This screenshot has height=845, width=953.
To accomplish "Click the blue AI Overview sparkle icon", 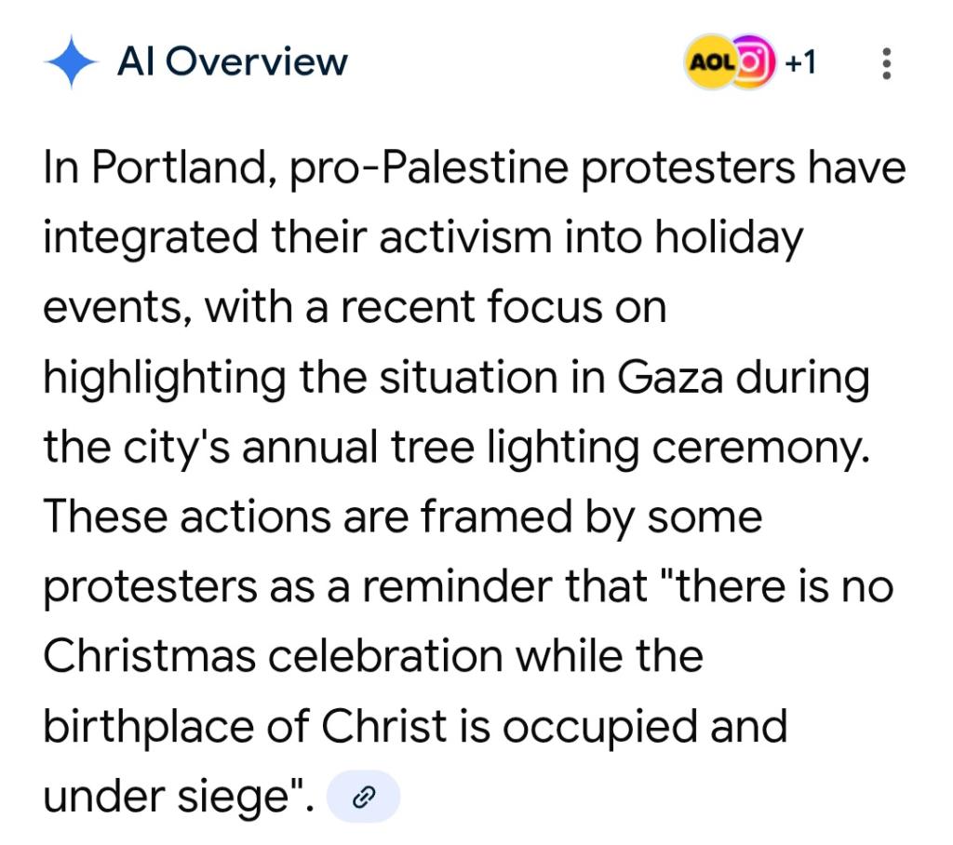I will tap(71, 63).
